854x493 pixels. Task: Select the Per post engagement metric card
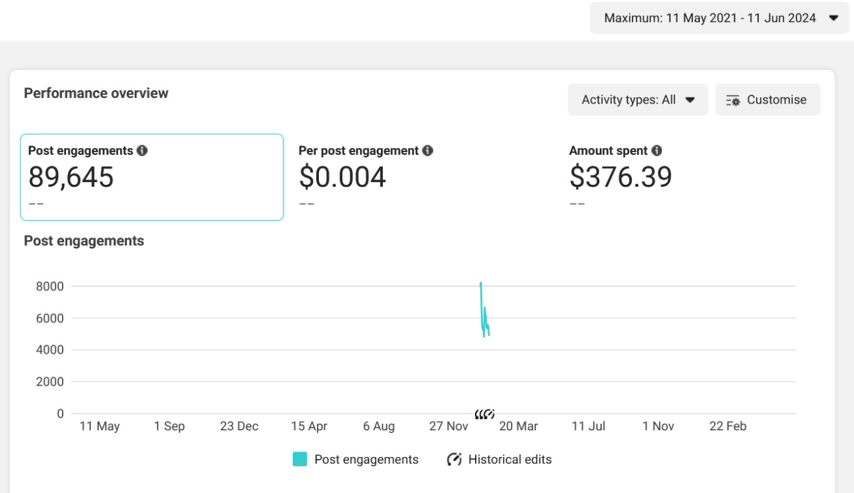tap(422, 177)
